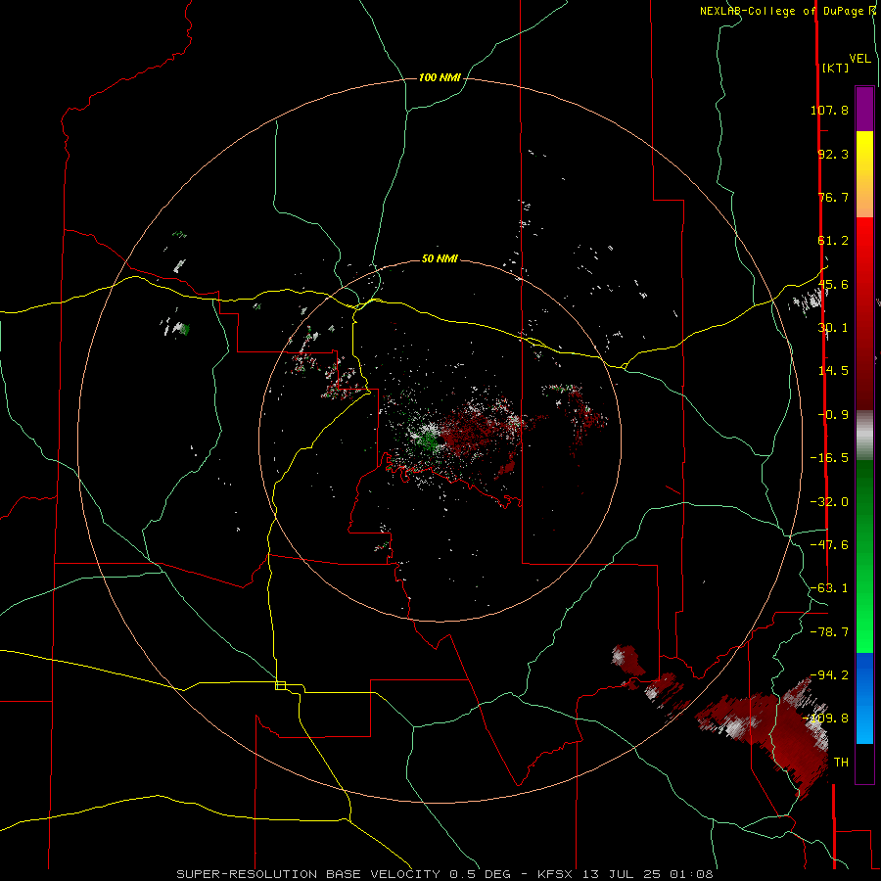
Task: Click the -47.6 legend value
Action: click(829, 545)
